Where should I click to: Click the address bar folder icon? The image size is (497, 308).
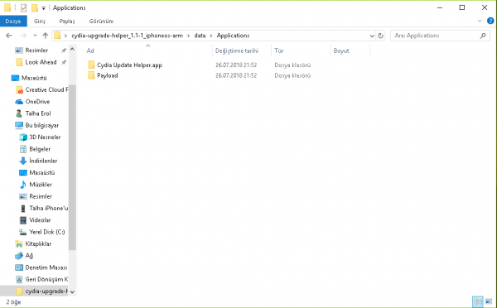click(57, 36)
